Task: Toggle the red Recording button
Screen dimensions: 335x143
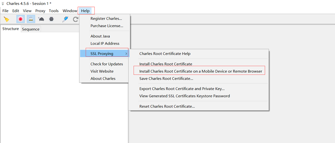Action: point(21,19)
